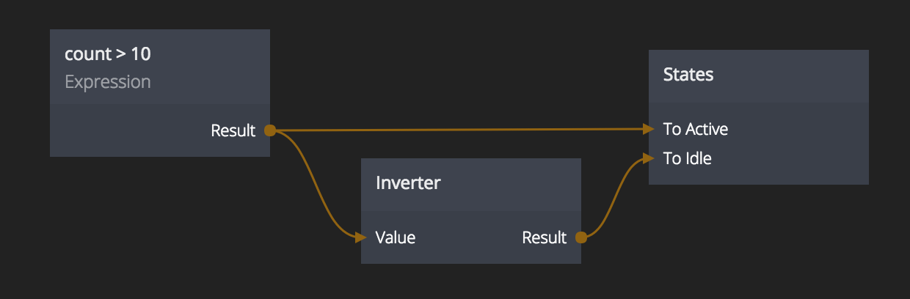Click the Inverter's Value input arrow

[360, 237]
